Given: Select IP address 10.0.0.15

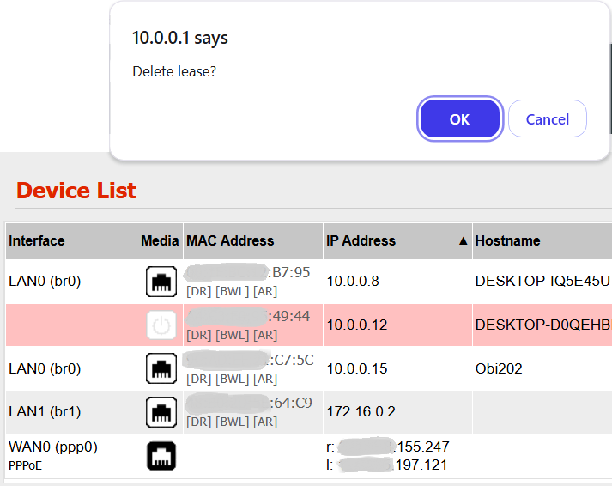Looking at the screenshot, I should point(357,368).
